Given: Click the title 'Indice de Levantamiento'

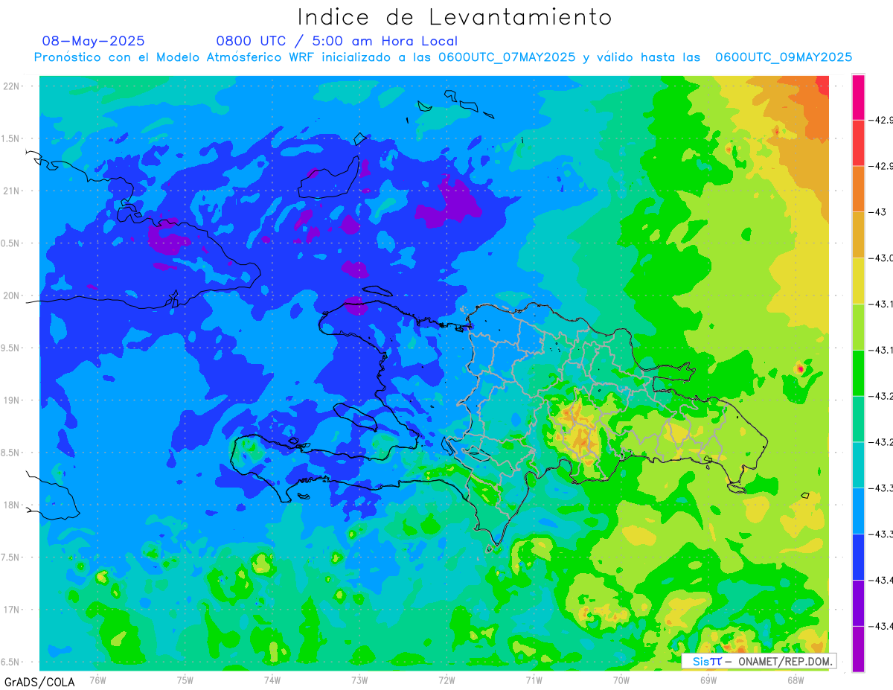Looking at the screenshot, I should (x=455, y=17).
